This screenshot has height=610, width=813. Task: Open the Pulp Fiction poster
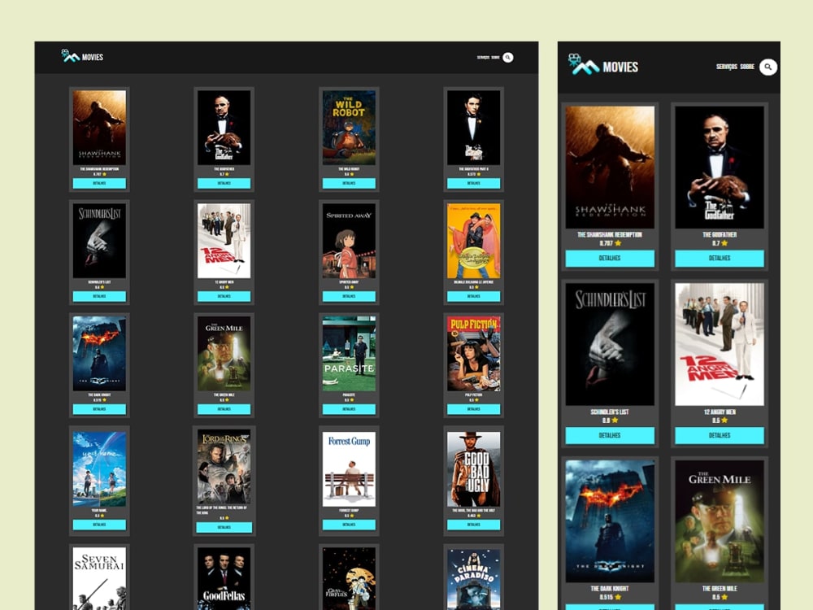[473, 354]
